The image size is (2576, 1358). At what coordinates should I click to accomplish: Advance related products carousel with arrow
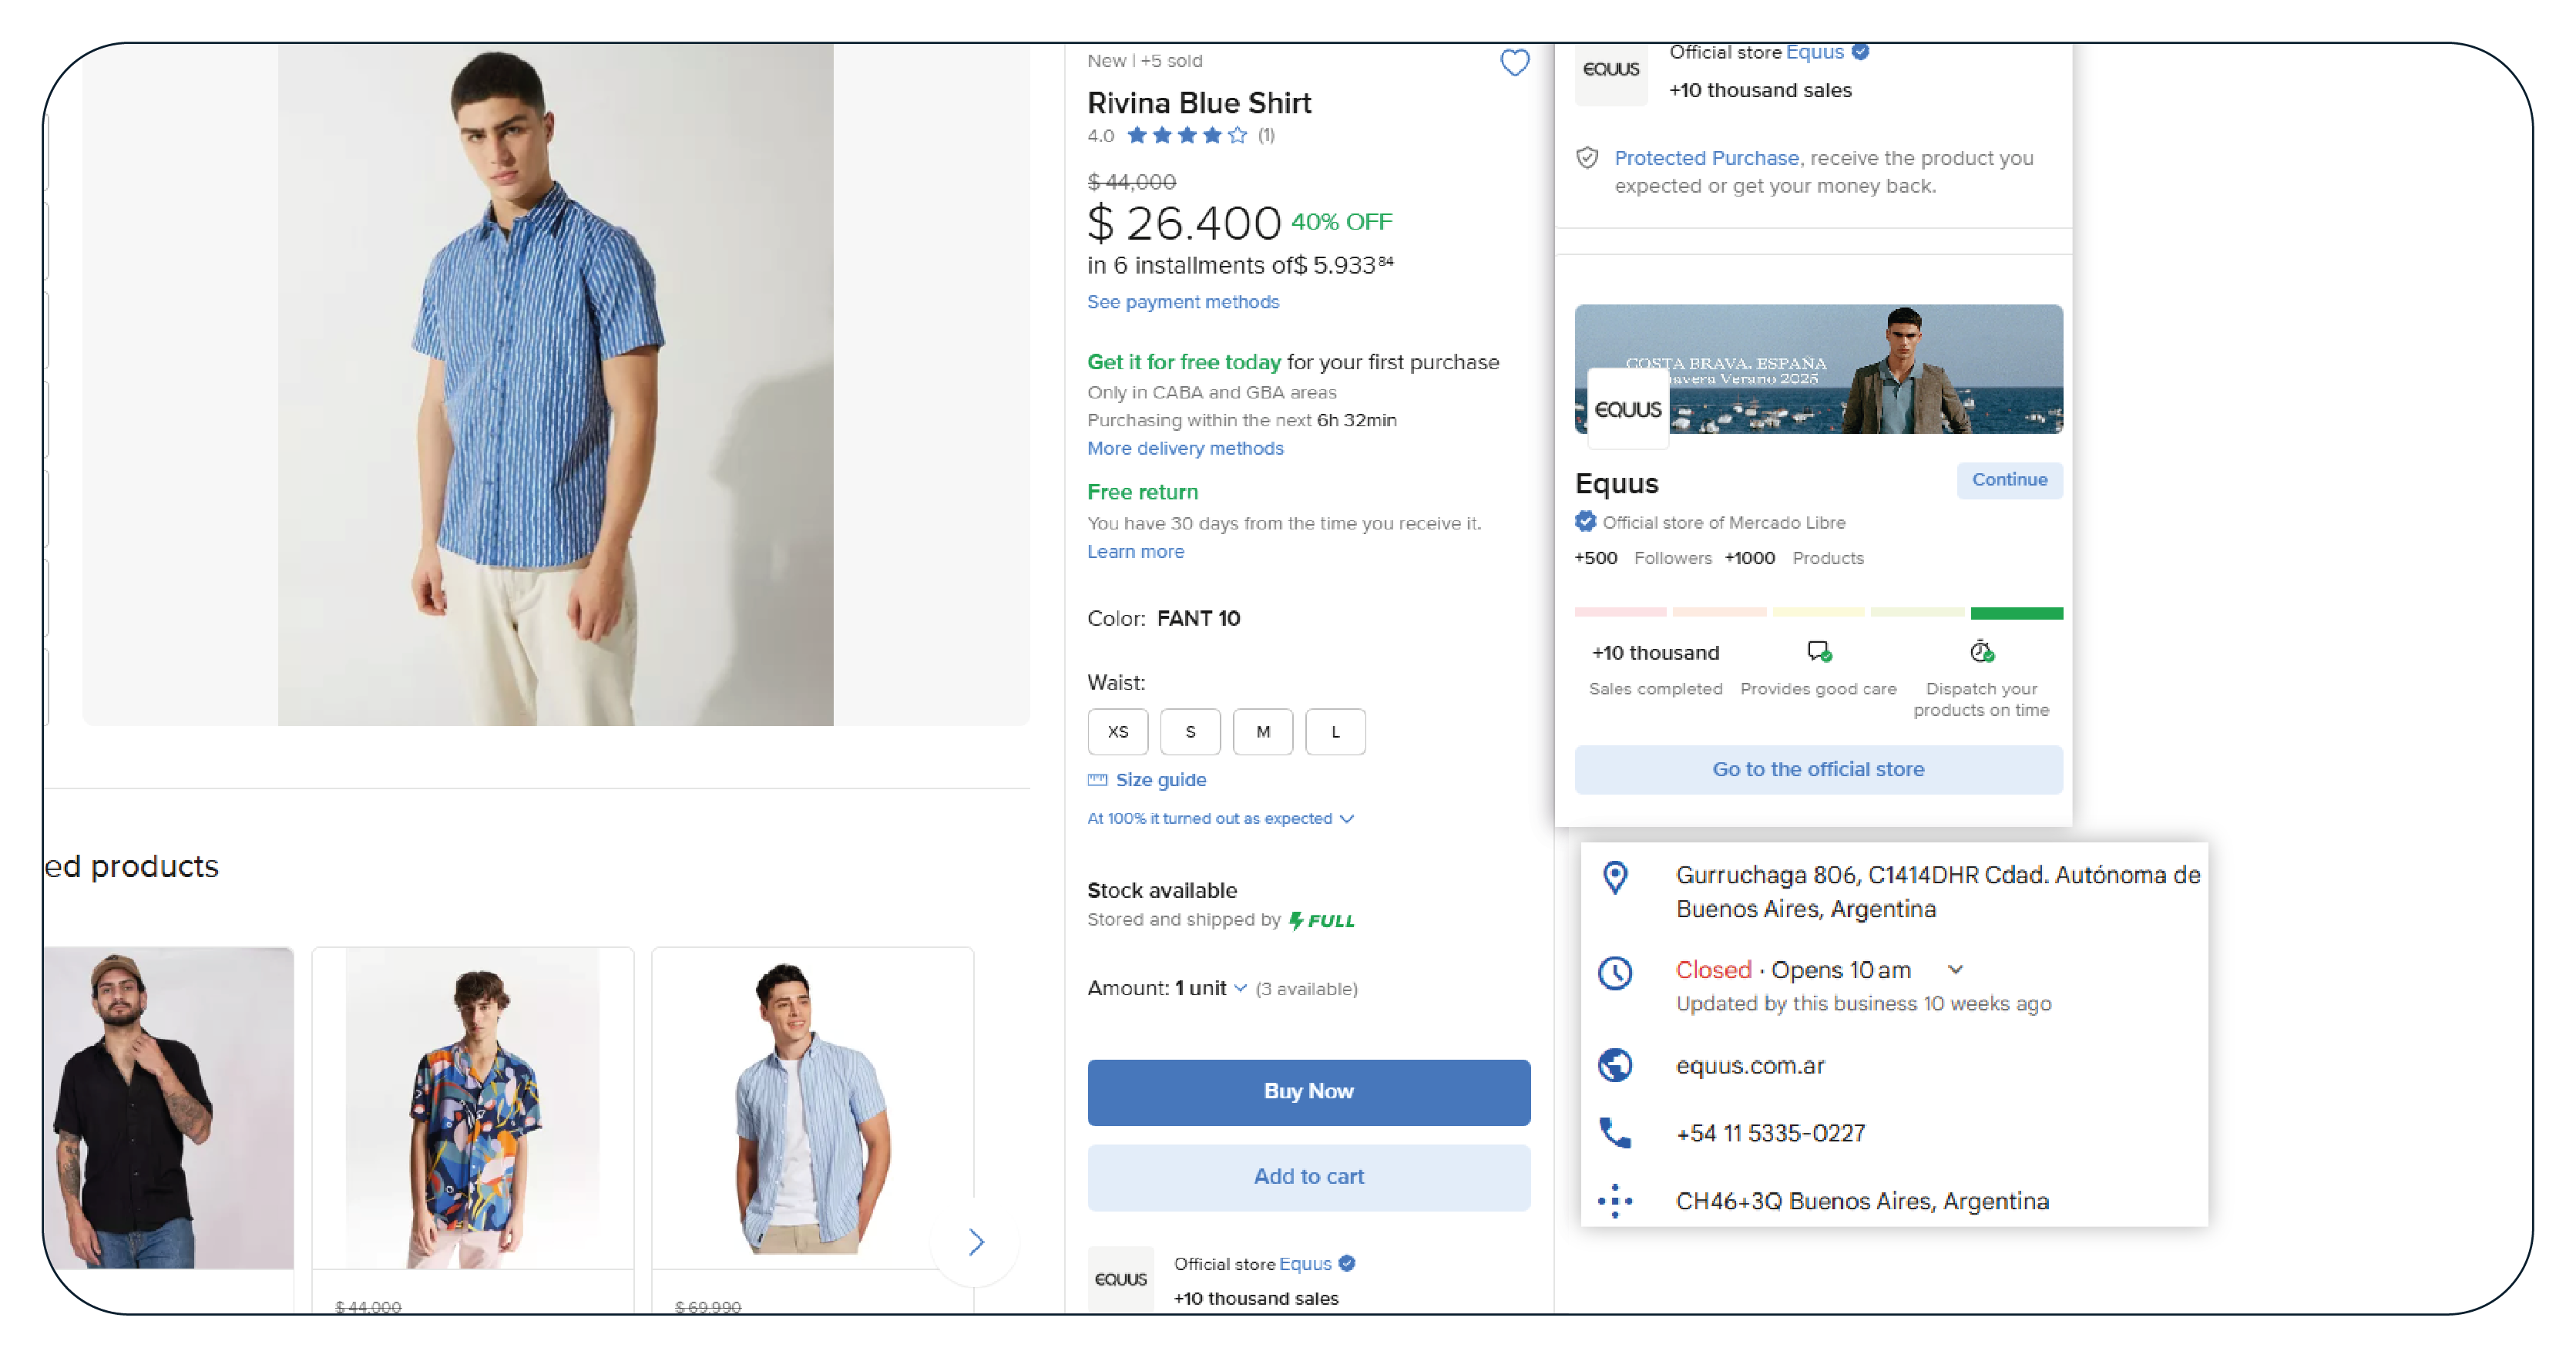[975, 1242]
